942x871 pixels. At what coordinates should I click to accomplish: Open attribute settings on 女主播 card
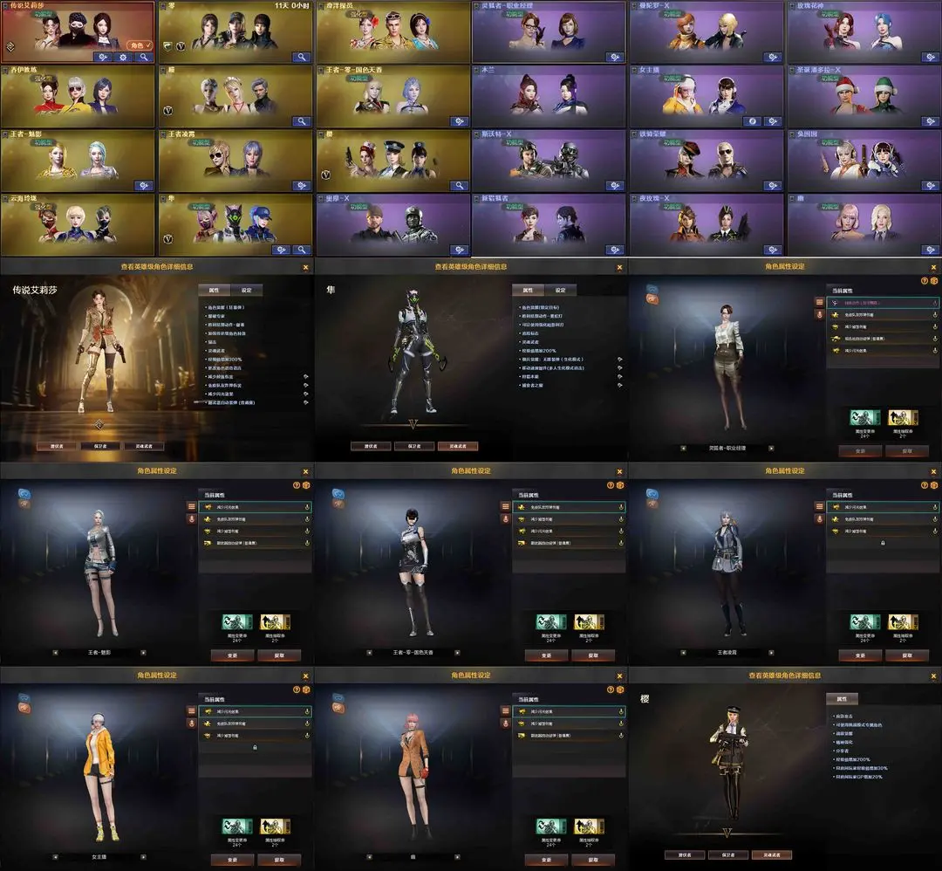pos(773,121)
